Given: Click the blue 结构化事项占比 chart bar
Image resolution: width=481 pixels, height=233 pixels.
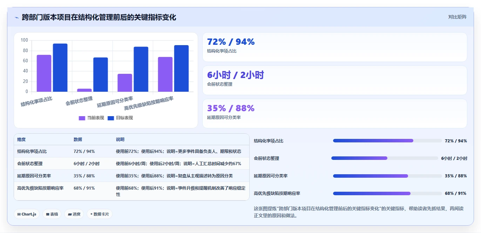Looking at the screenshot, I should click(60, 68).
